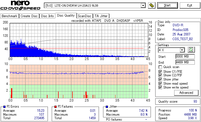Viewport: 201px width, 122px height.
Task: Click the Nero CD-DVD Speed logo
Action: click(x=20, y=5)
